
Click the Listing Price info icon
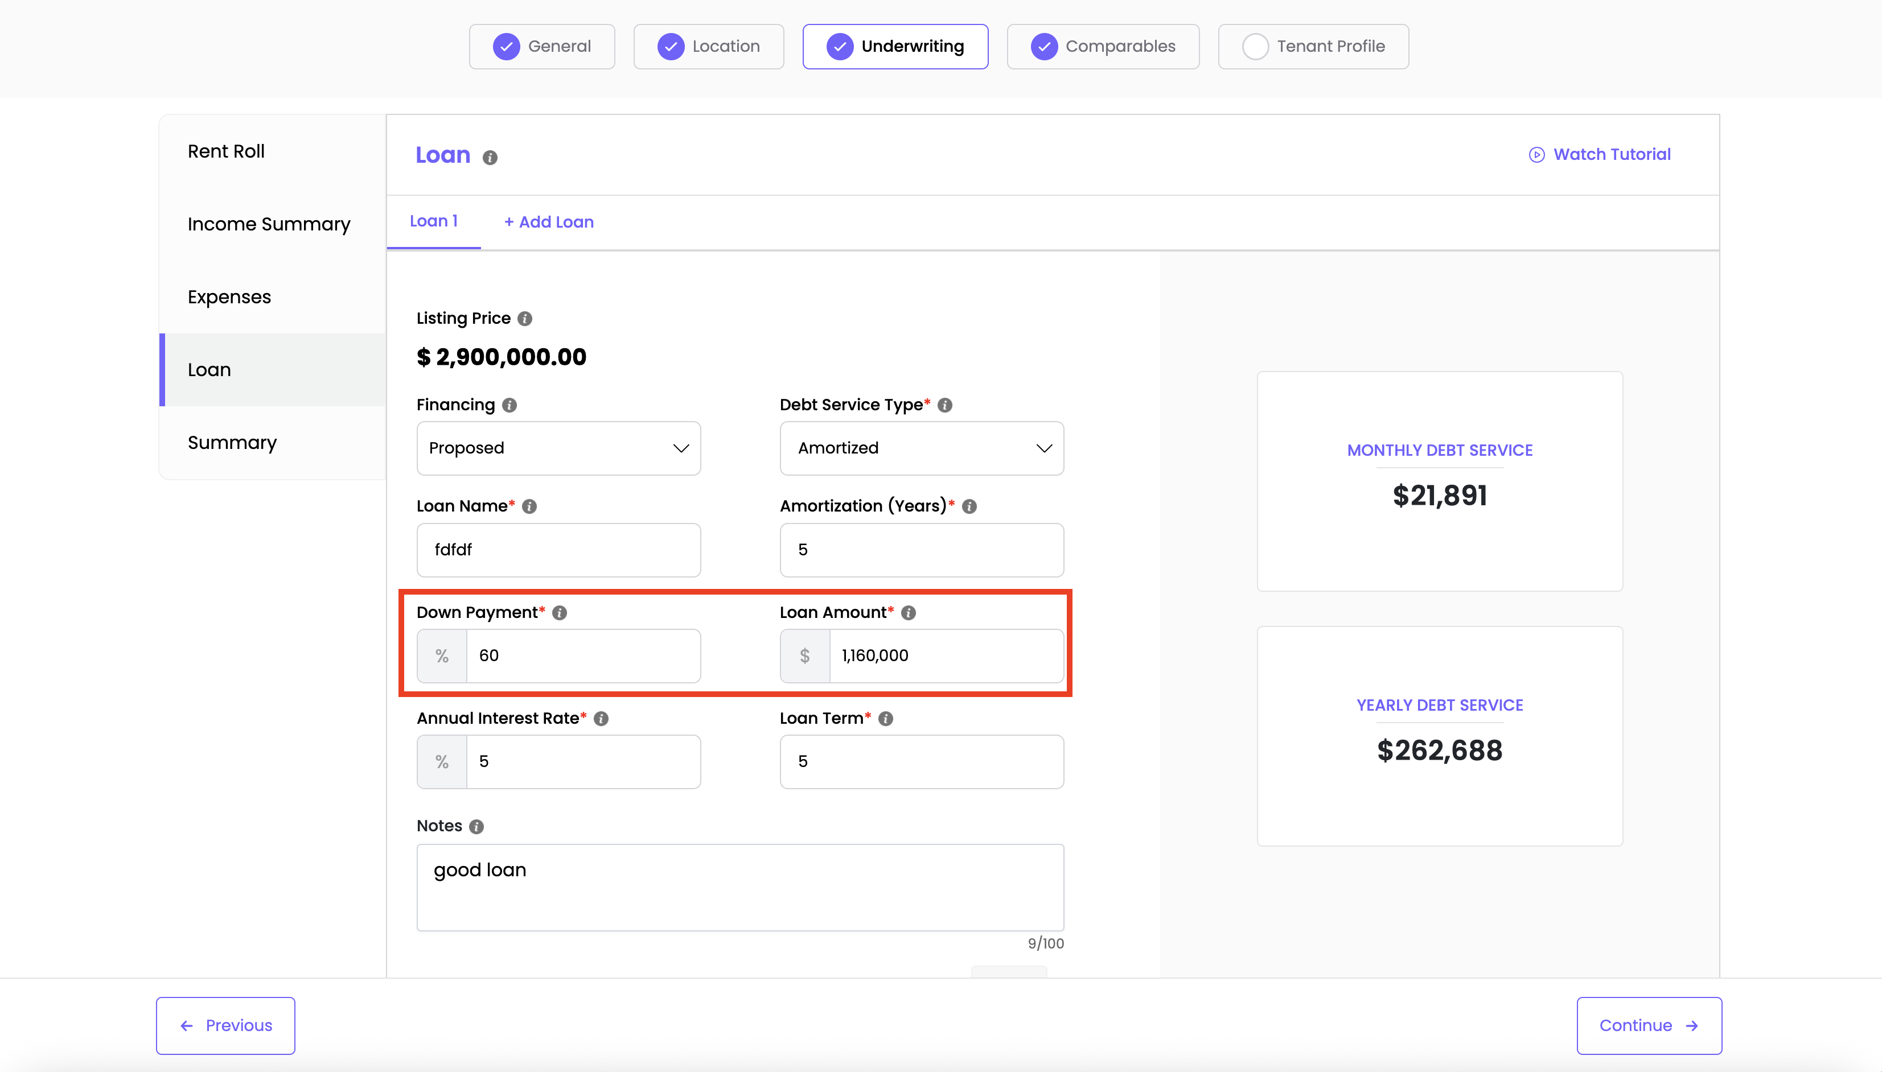tap(524, 319)
